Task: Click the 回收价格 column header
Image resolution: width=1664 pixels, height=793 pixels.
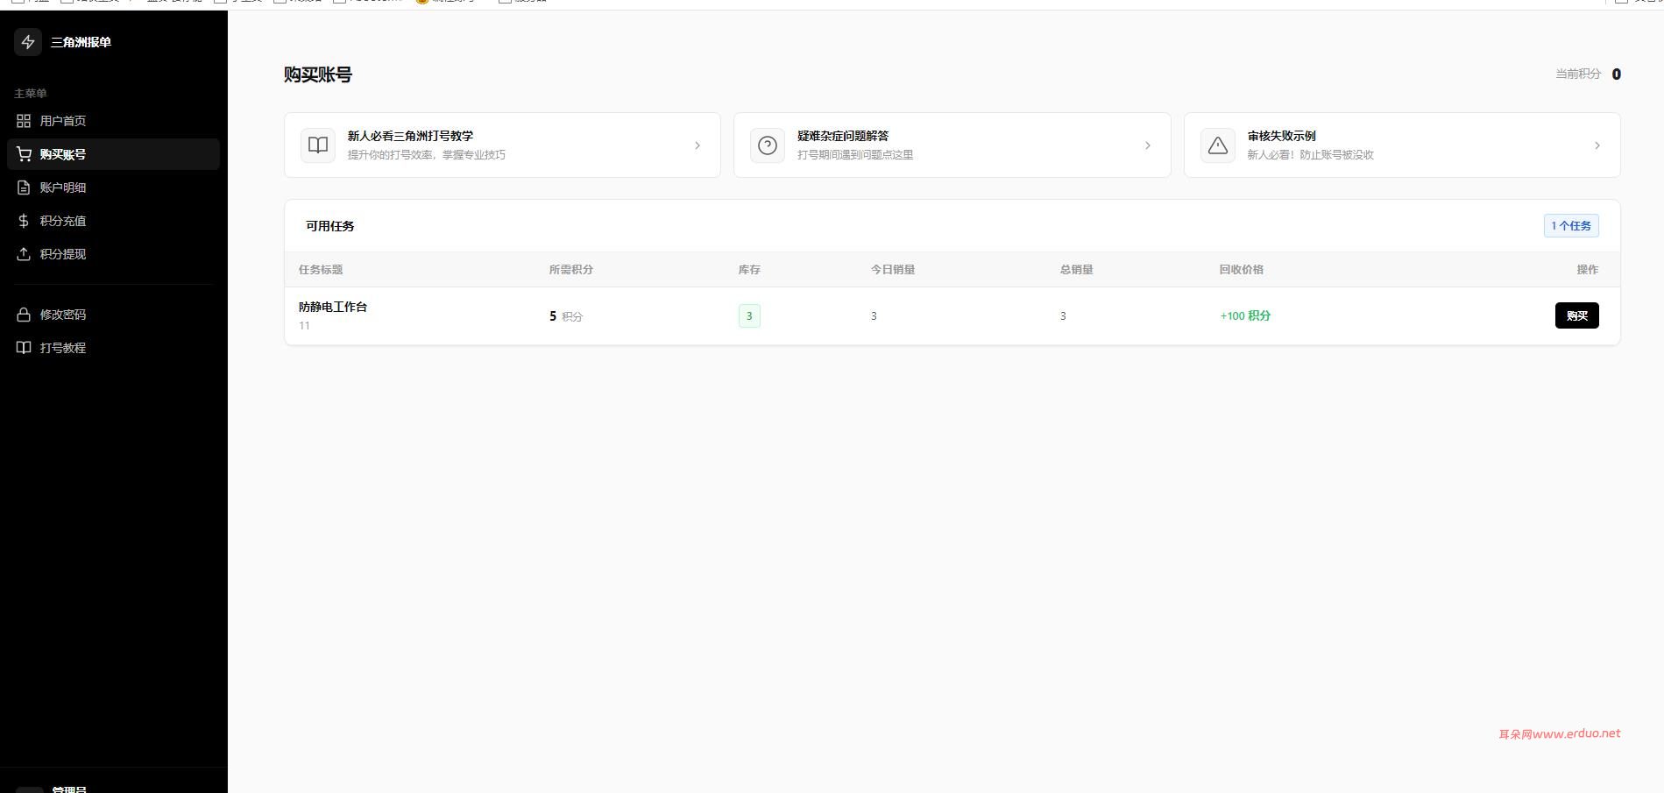Action: tap(1242, 270)
